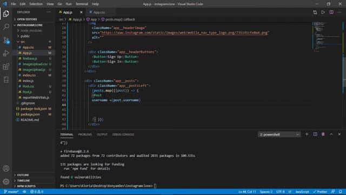Viewport: 346px width, 195px height.
Task: Open Post.js in the explorer
Action: click(27, 92)
